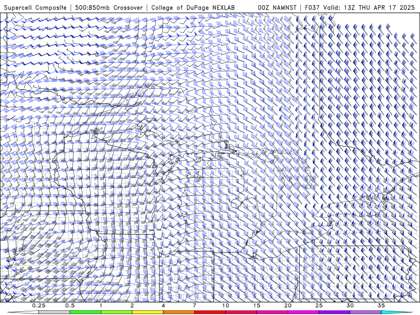Click the 'College of DuPage NEXLAB' label

193,7
